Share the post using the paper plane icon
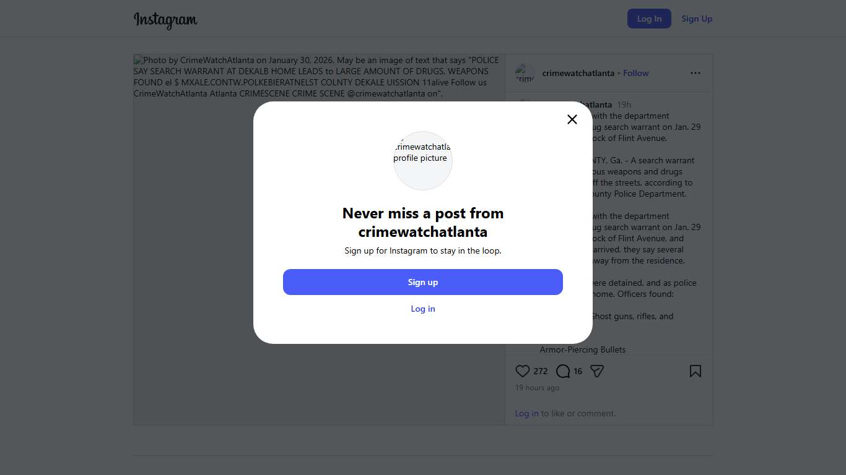Viewport: 846px width, 475px height. click(597, 371)
